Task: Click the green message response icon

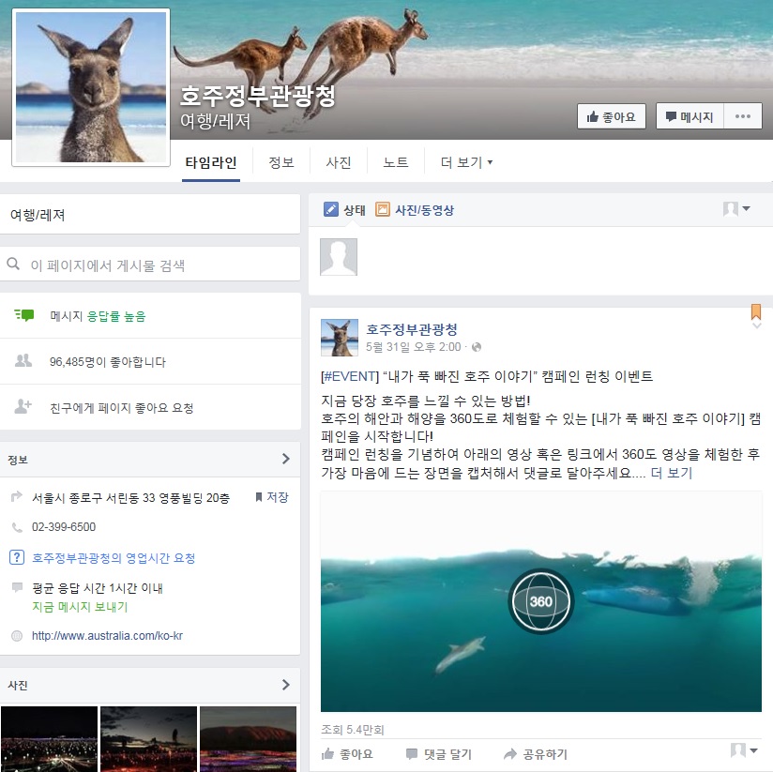Action: pos(24,315)
